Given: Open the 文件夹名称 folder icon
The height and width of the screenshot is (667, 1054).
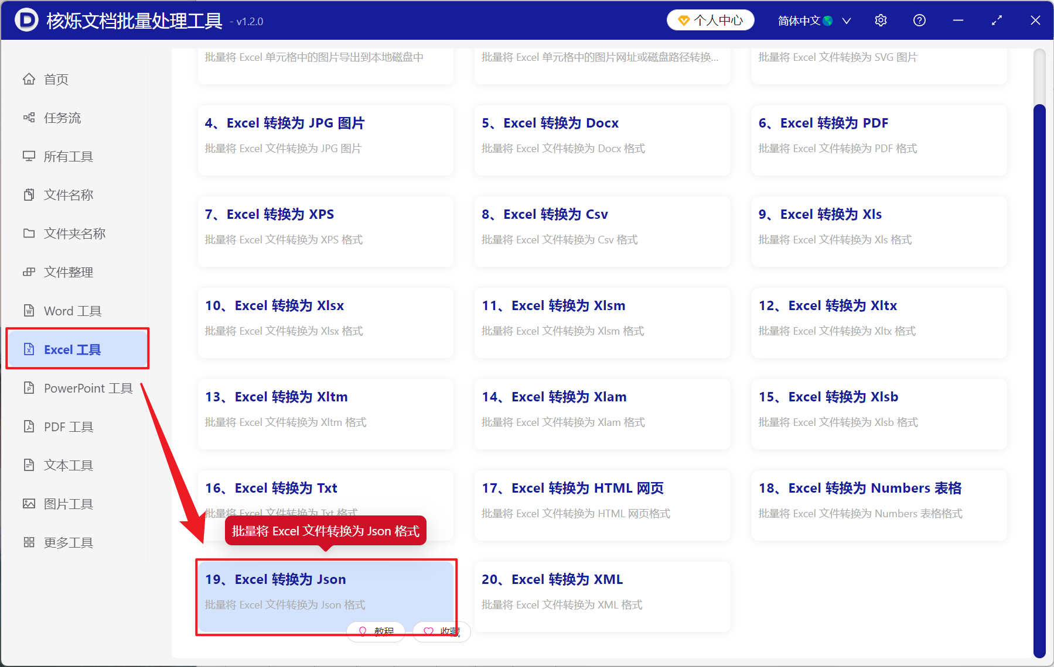Looking at the screenshot, I should pyautogui.click(x=29, y=233).
